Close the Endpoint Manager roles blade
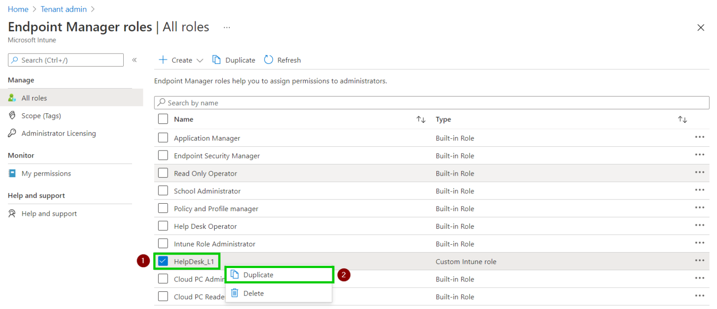The image size is (717, 309). coord(701,27)
